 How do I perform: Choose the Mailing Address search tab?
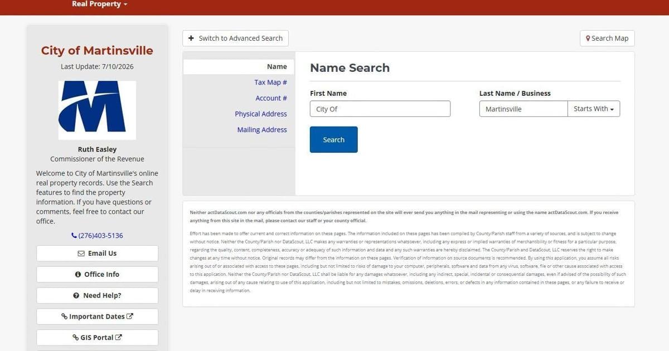point(262,130)
